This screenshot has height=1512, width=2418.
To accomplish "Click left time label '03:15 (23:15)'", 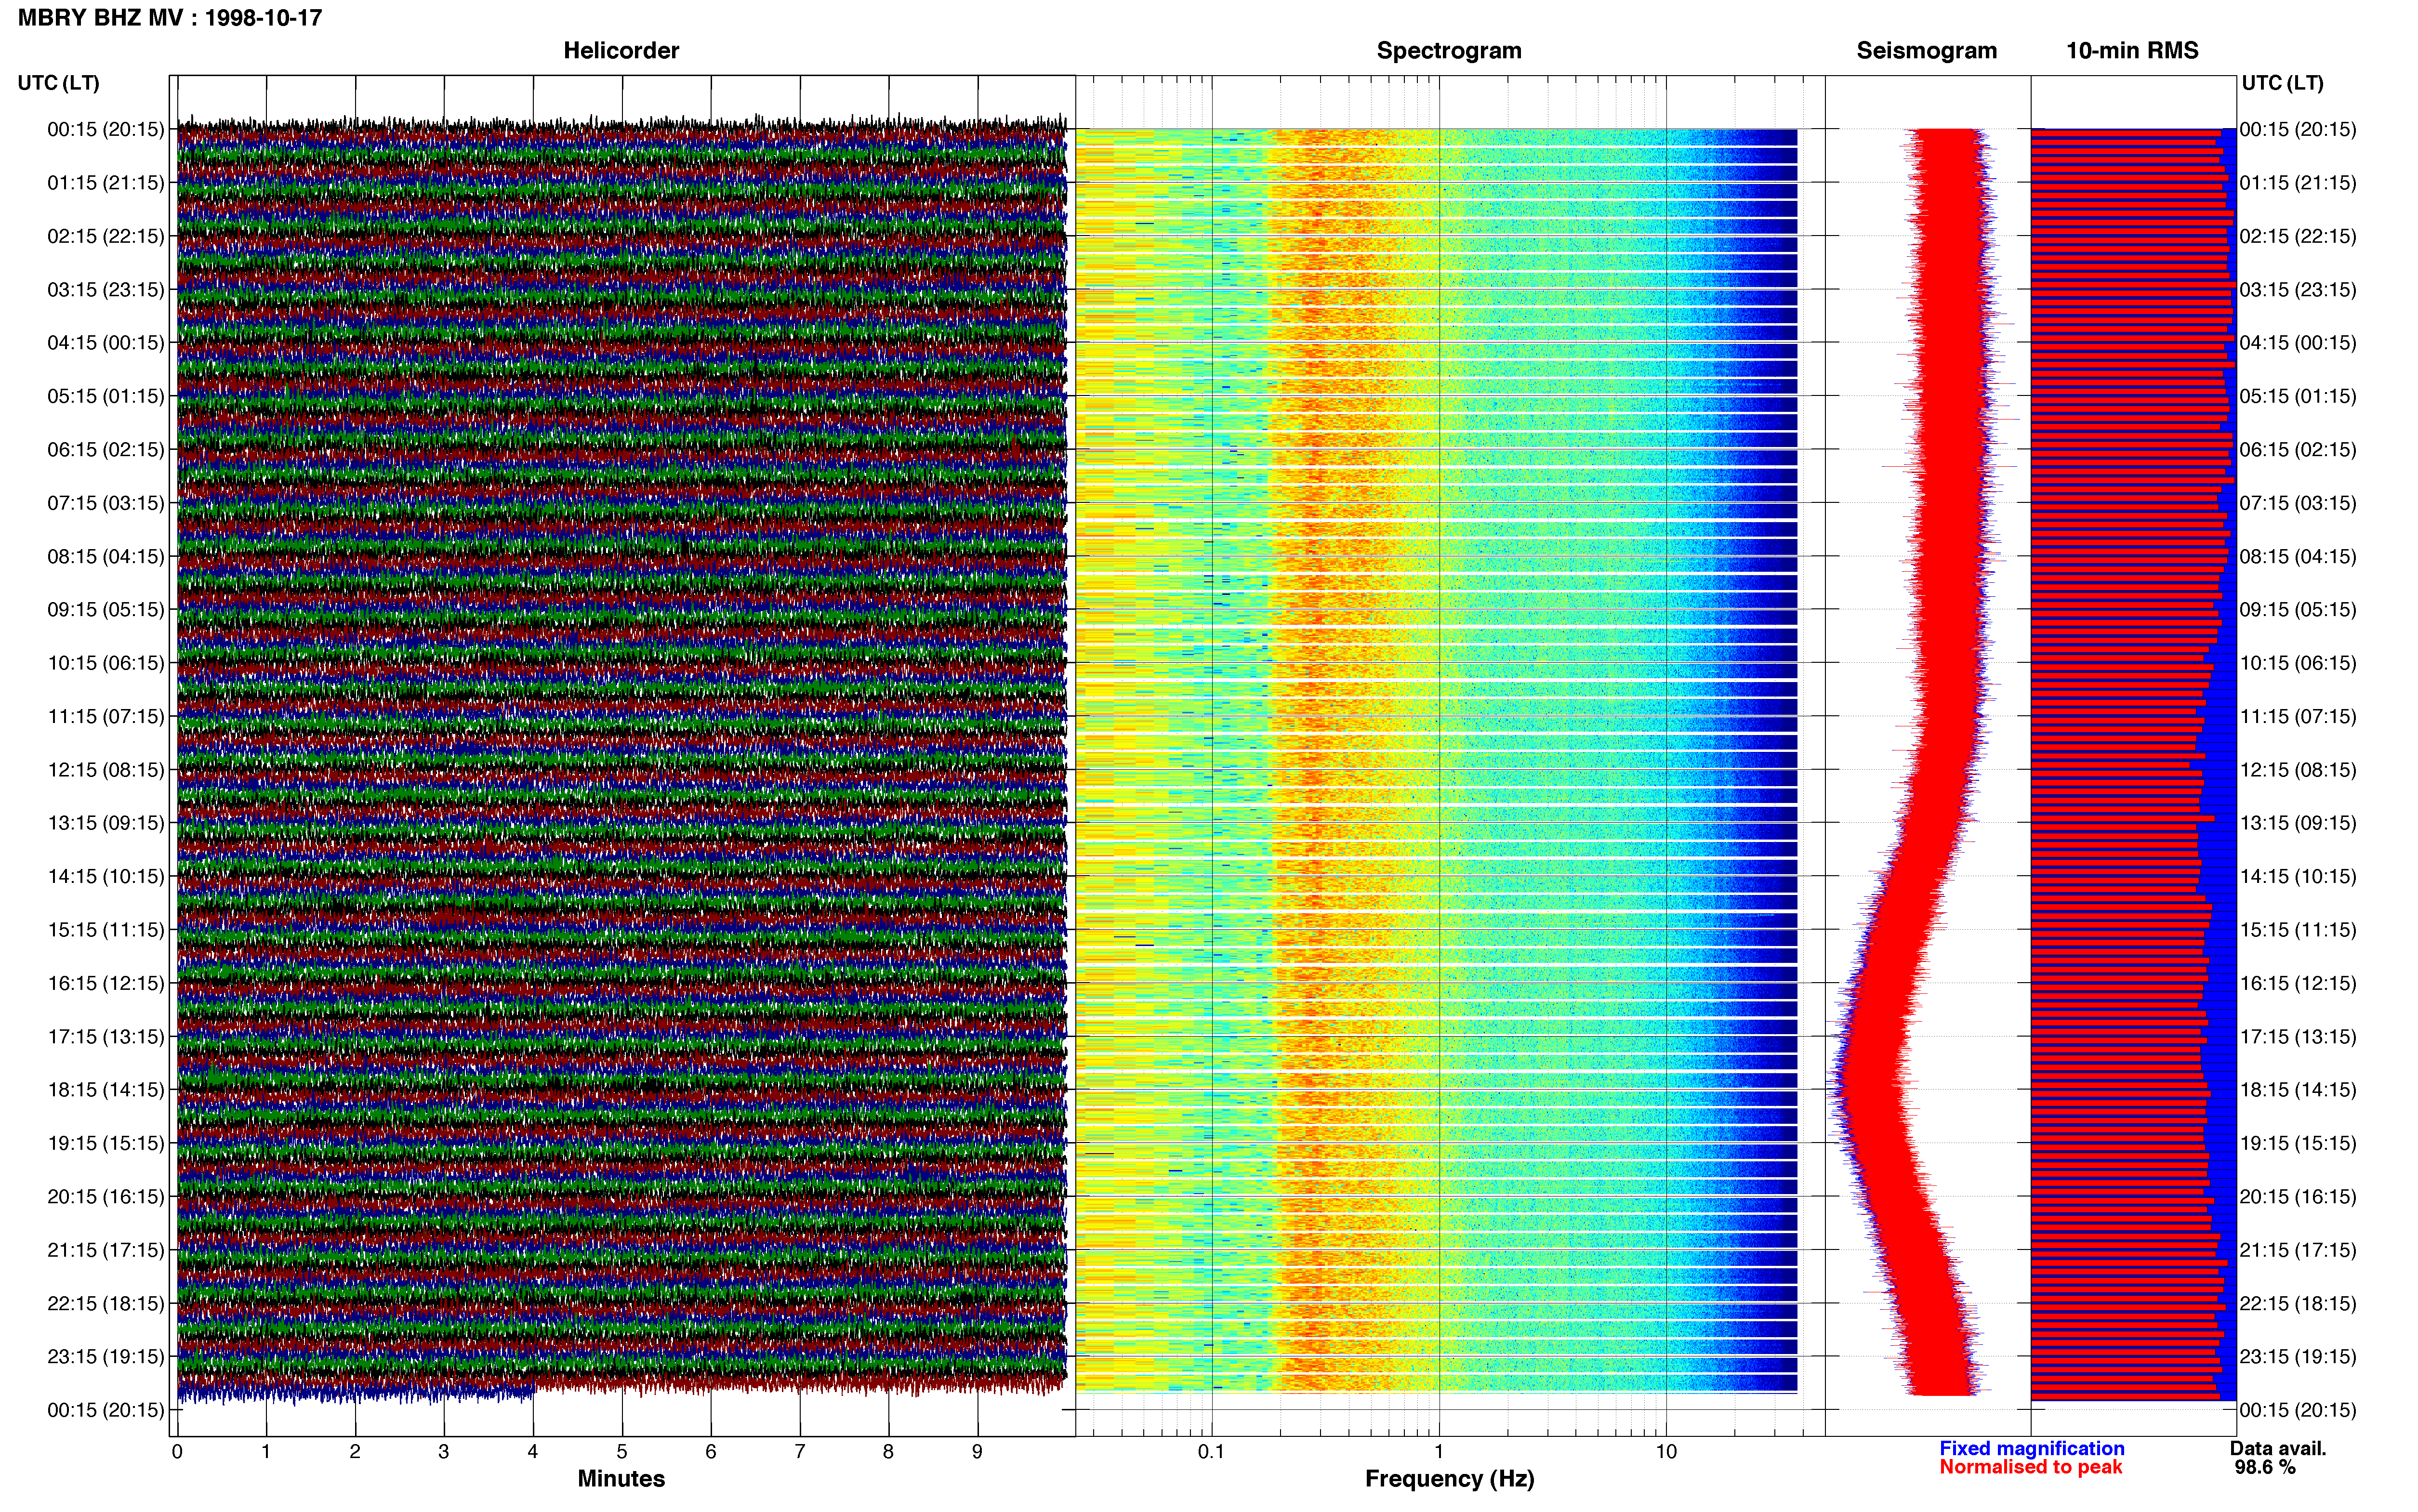I will pyautogui.click(x=106, y=289).
